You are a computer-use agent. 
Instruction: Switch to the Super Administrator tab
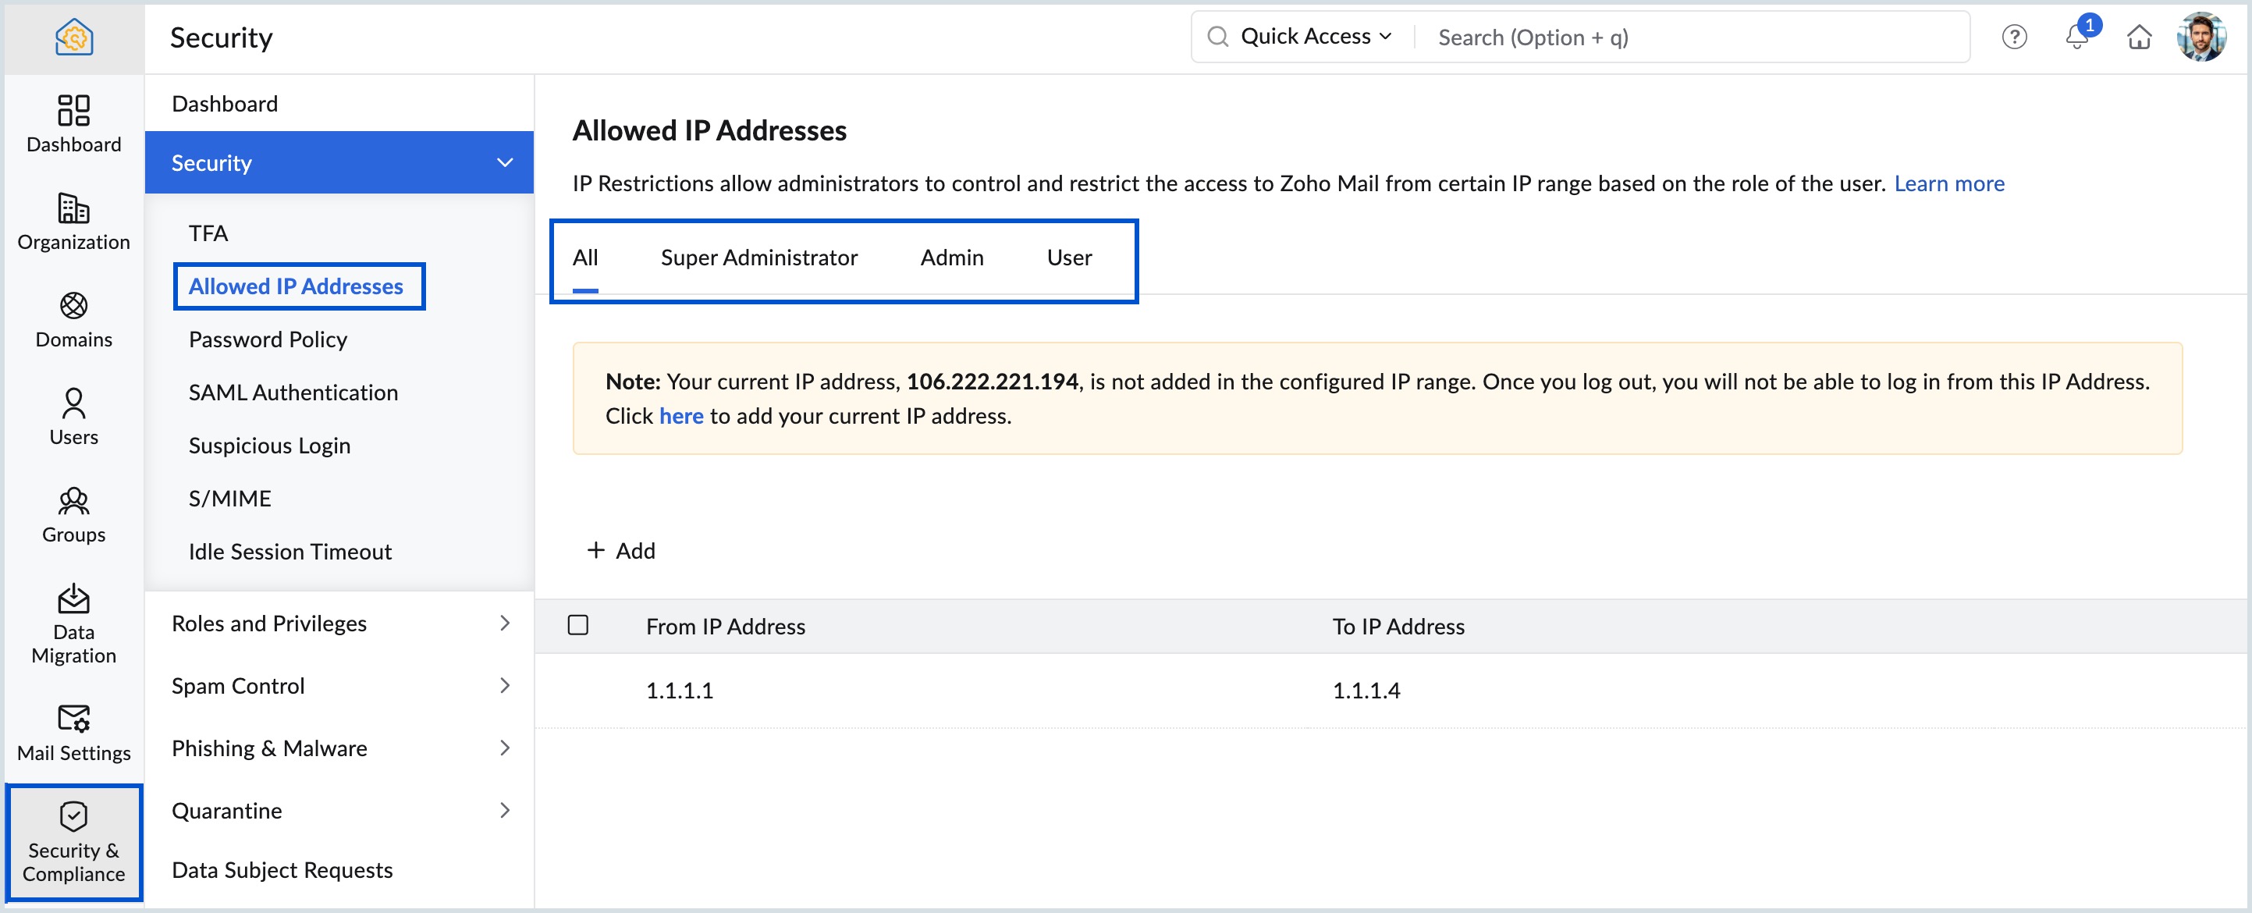[758, 257]
